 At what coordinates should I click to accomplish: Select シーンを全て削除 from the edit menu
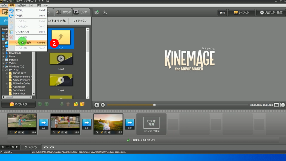(28, 43)
